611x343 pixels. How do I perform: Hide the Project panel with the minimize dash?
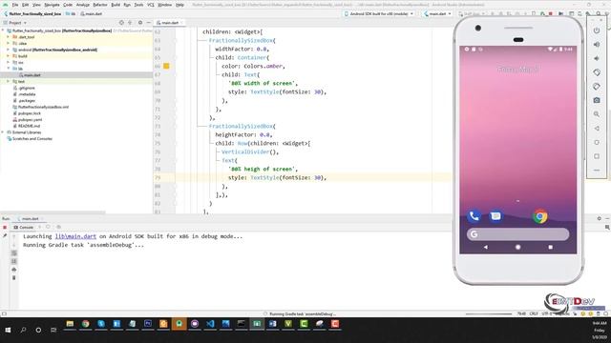click(149, 23)
